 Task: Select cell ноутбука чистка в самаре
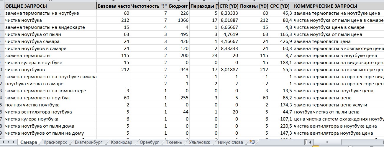pyautogui.click(x=51, y=84)
